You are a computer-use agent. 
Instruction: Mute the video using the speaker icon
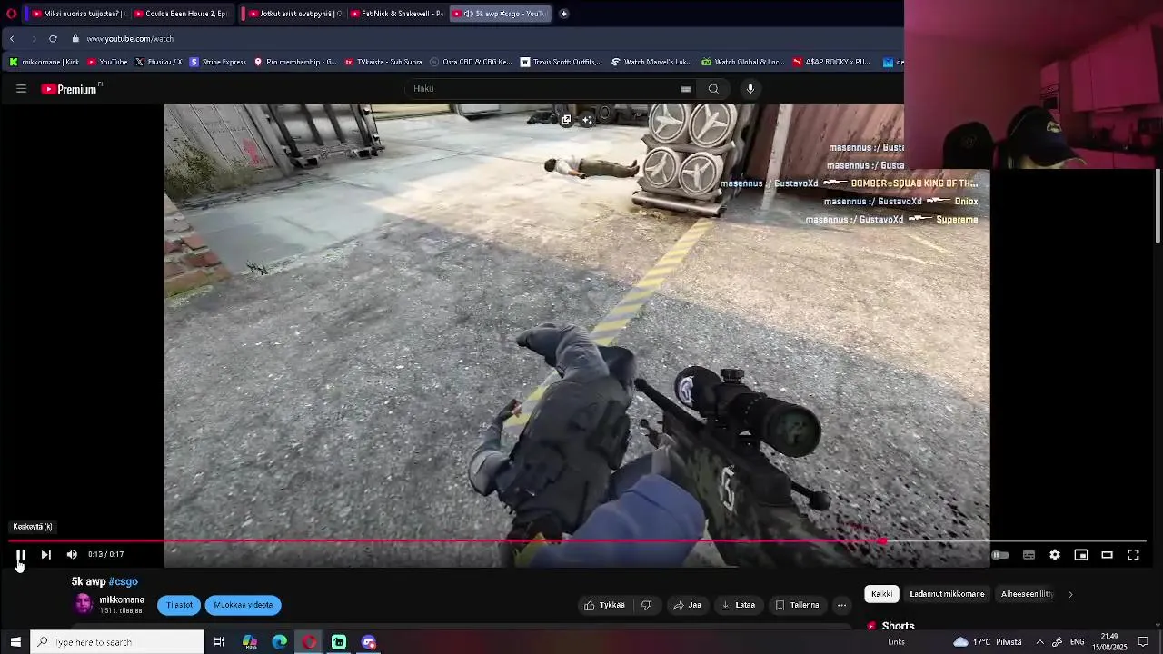pos(72,555)
